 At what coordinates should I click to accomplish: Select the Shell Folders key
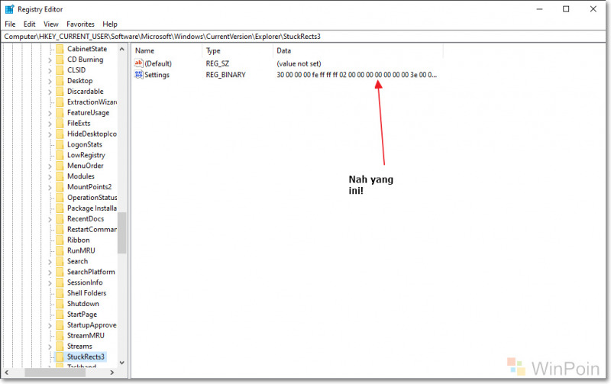click(86, 293)
